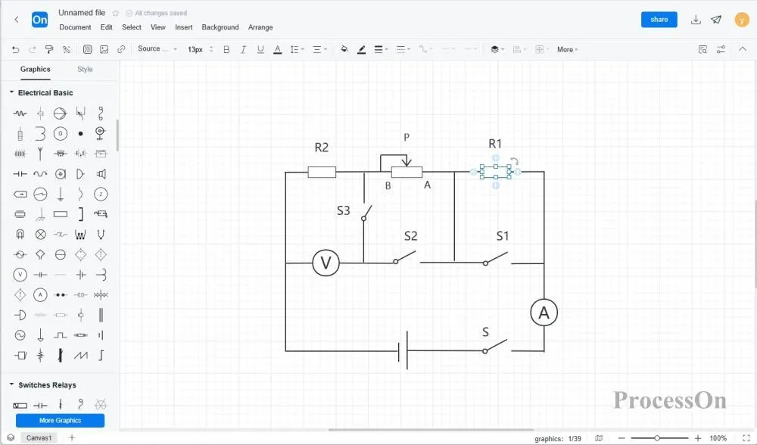757x445 pixels.
Task: Click the zoom out minus button
Action: coord(621,438)
